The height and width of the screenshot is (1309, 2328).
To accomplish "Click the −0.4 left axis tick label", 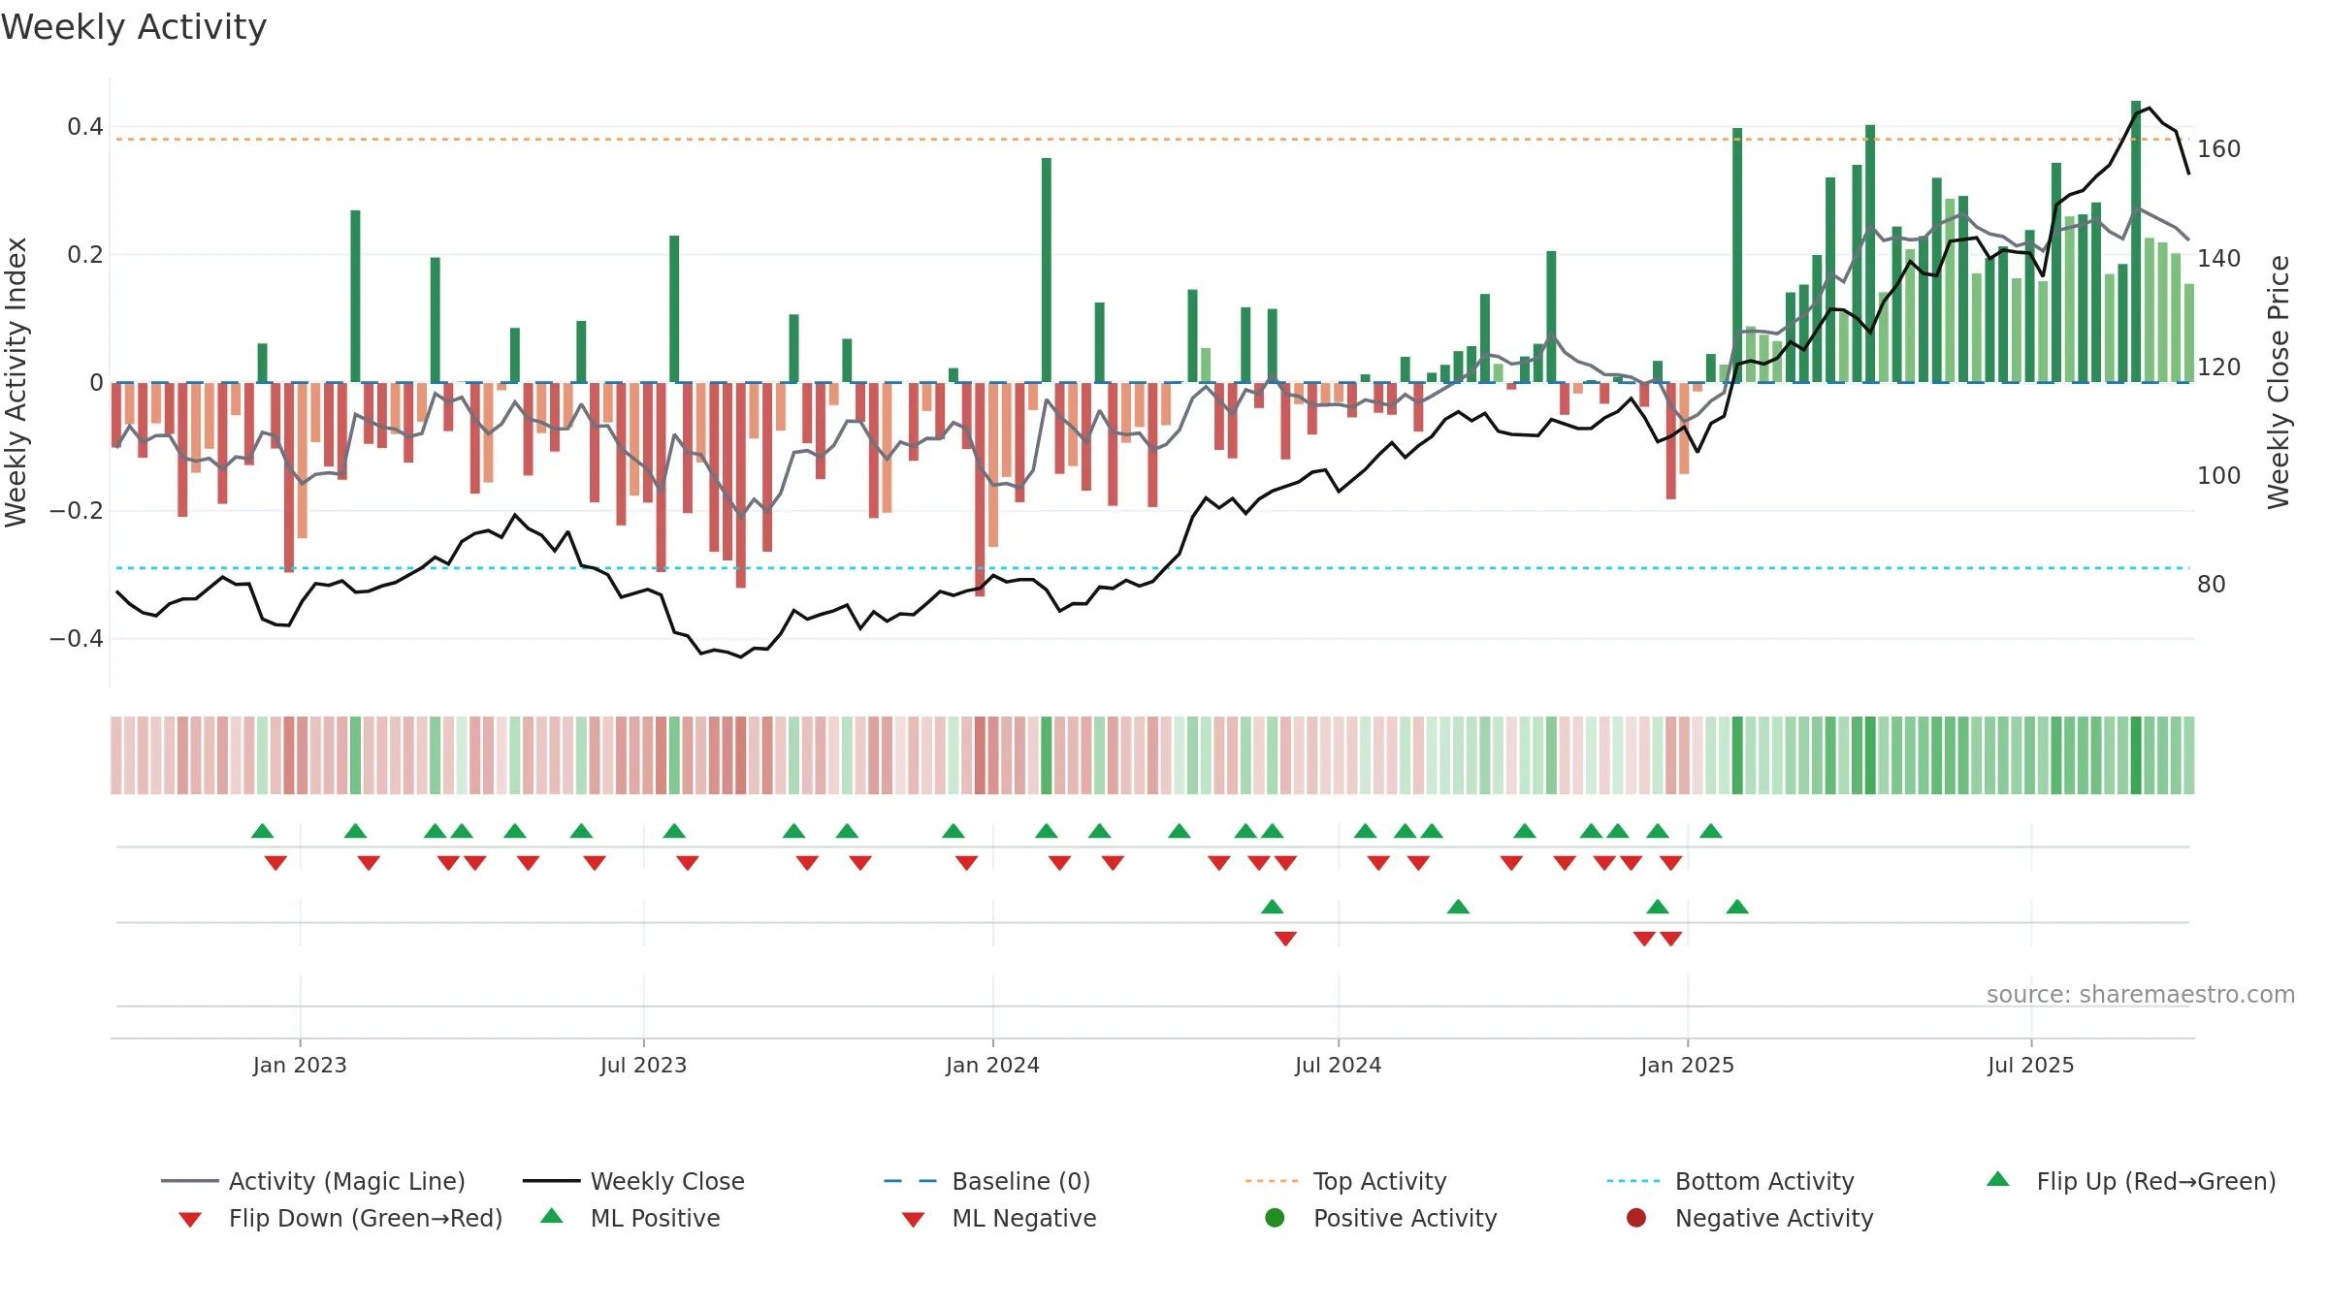I will tap(77, 639).
